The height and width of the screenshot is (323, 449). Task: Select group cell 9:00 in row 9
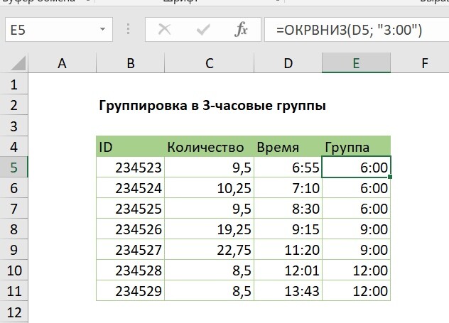click(x=356, y=249)
